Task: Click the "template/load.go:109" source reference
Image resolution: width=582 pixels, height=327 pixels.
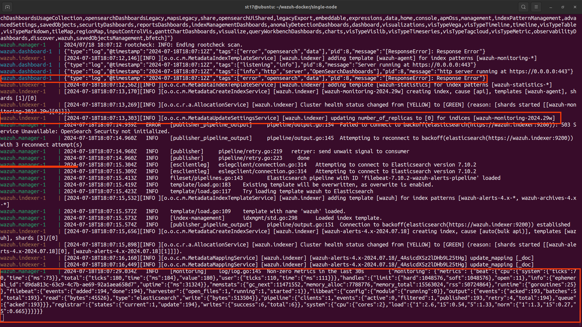Action: (200, 211)
